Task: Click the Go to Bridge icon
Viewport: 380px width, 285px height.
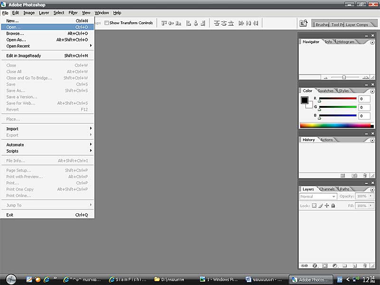Action: point(304,23)
